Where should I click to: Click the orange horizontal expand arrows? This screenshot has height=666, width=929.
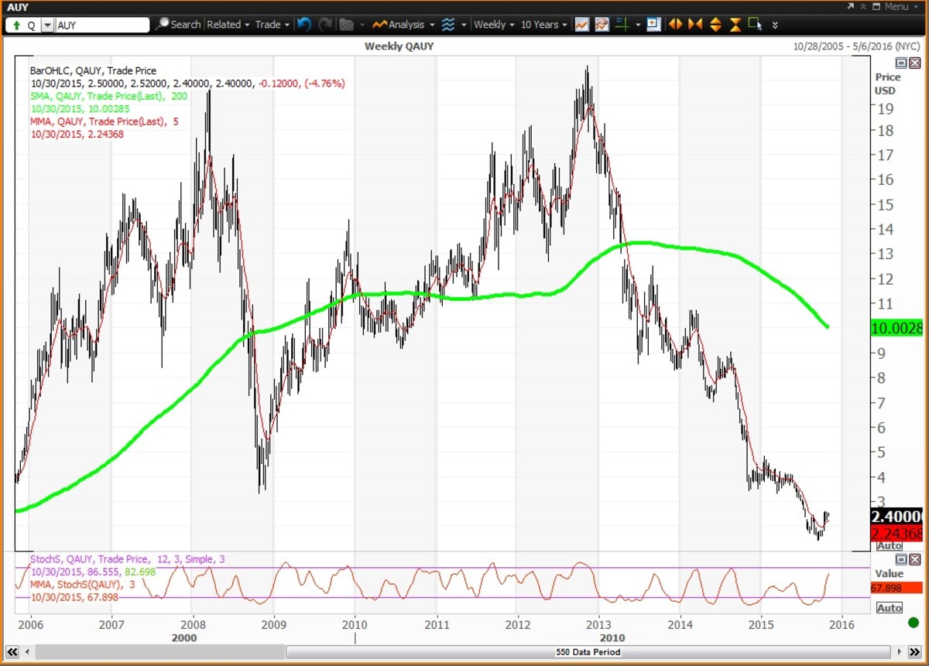[x=675, y=25]
